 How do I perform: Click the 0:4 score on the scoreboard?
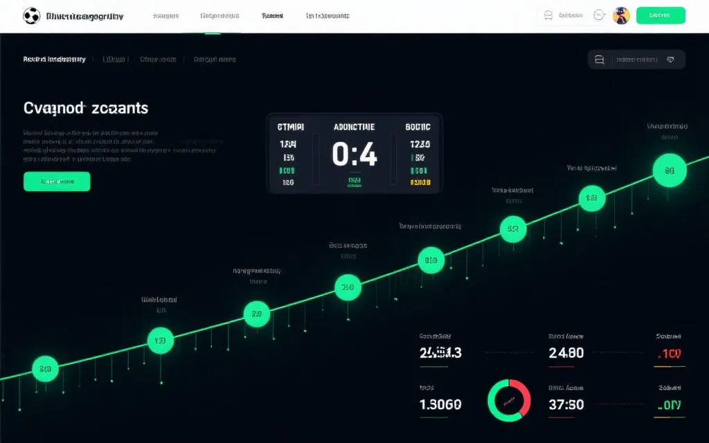coord(354,154)
